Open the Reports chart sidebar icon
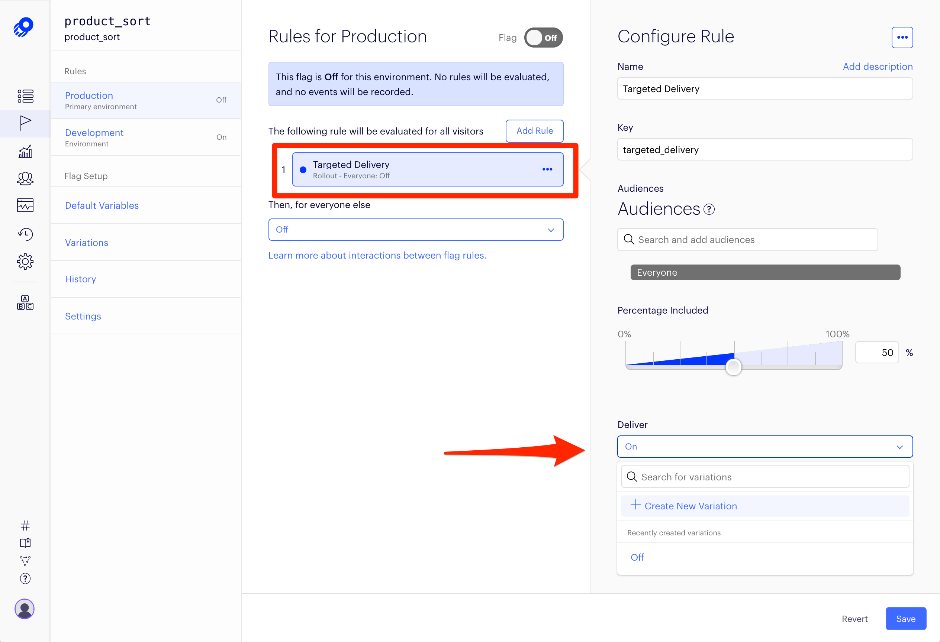940x642 pixels. click(25, 152)
